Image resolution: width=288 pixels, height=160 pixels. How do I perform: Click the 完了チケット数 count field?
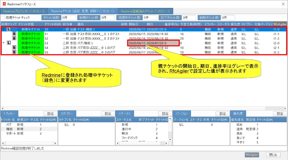(x=189, y=18)
